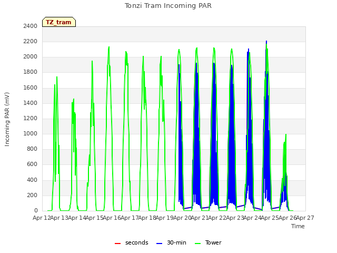Click the chart title Tonzi Tram Incoming PAR
337x253 pixels.
coord(168,6)
